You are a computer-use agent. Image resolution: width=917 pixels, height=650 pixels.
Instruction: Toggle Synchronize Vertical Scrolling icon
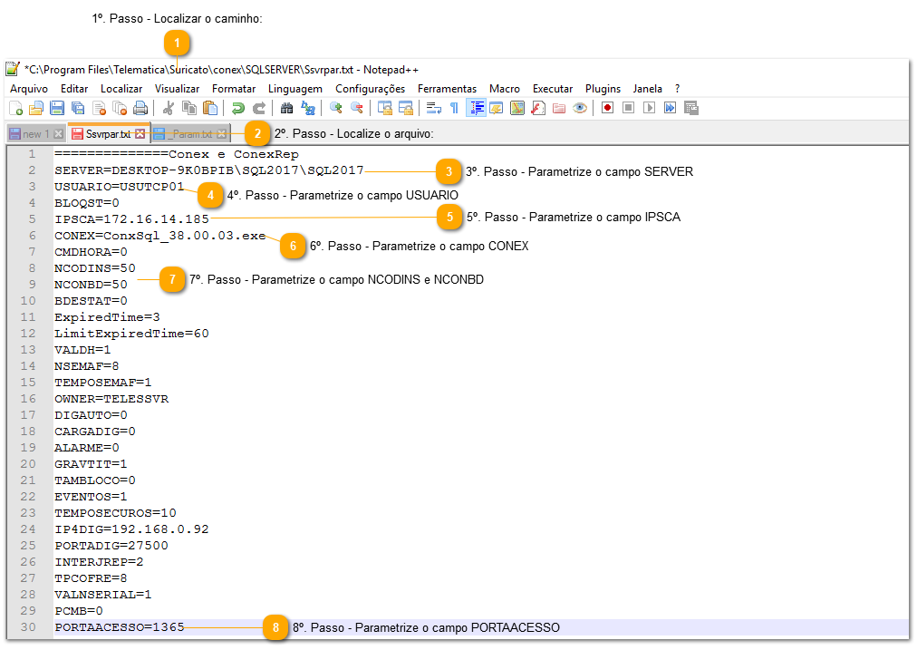click(385, 108)
